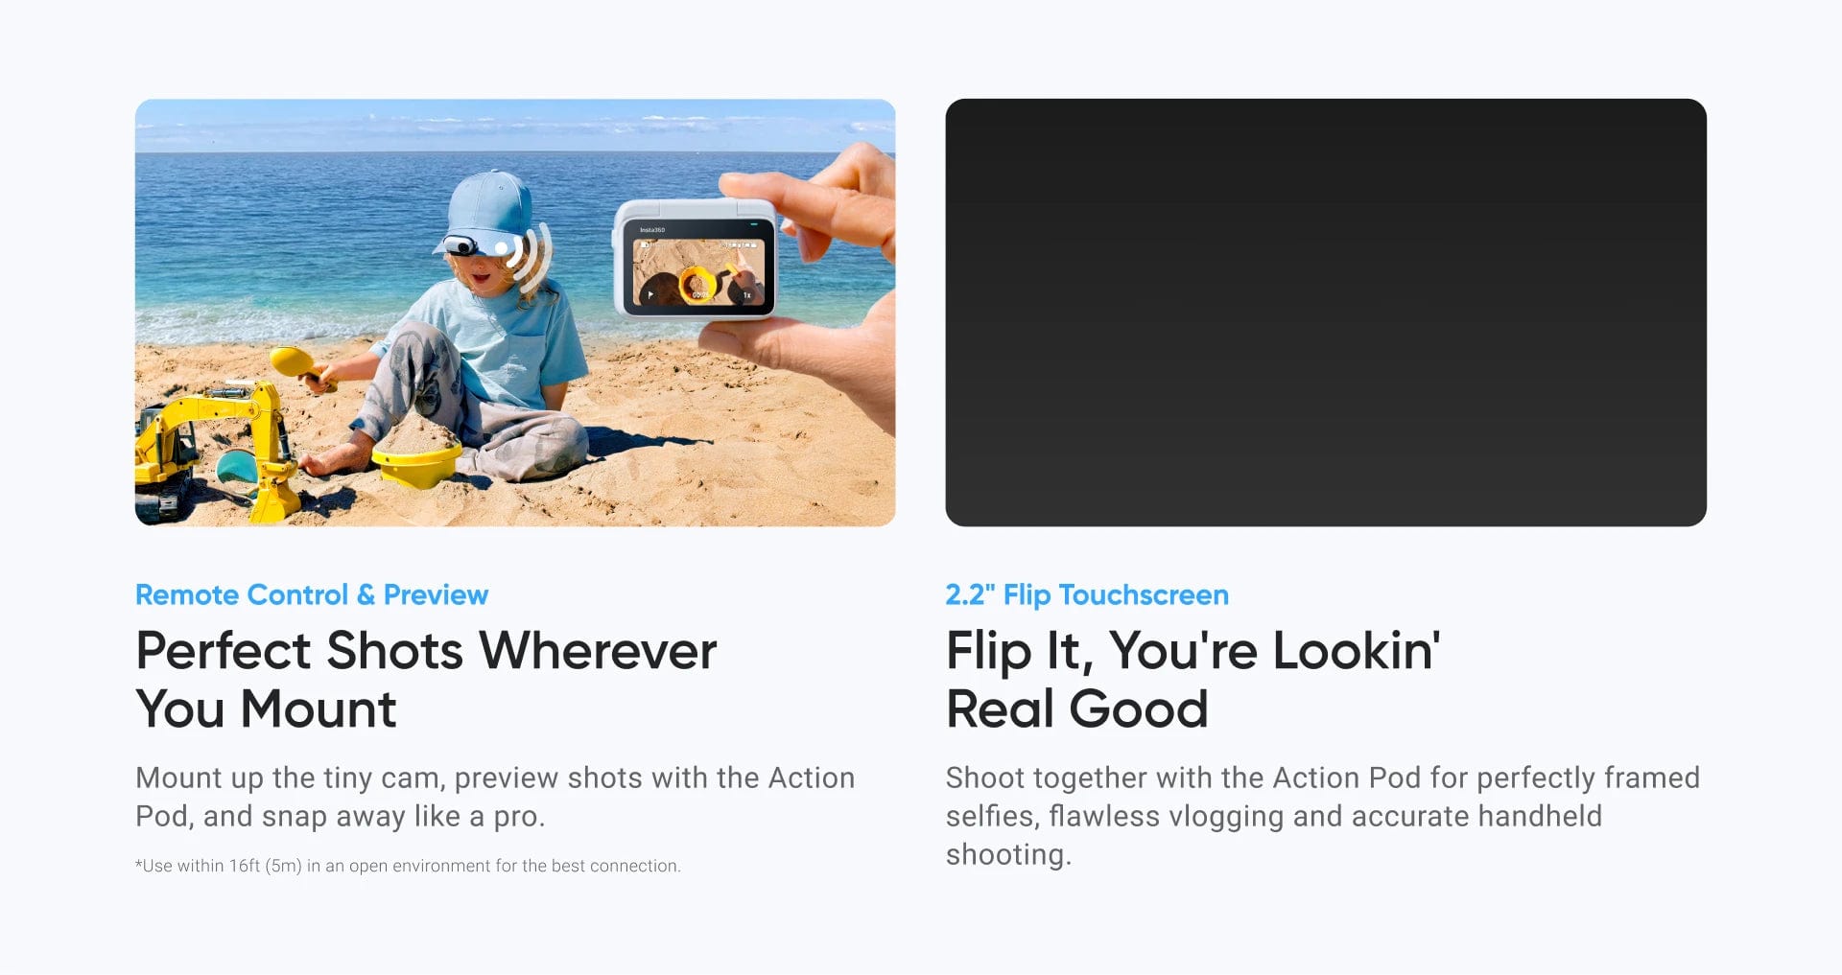Viewport: 1842px width, 975px height.
Task: Tap the recording timer on the camera preview
Action: pos(699,295)
